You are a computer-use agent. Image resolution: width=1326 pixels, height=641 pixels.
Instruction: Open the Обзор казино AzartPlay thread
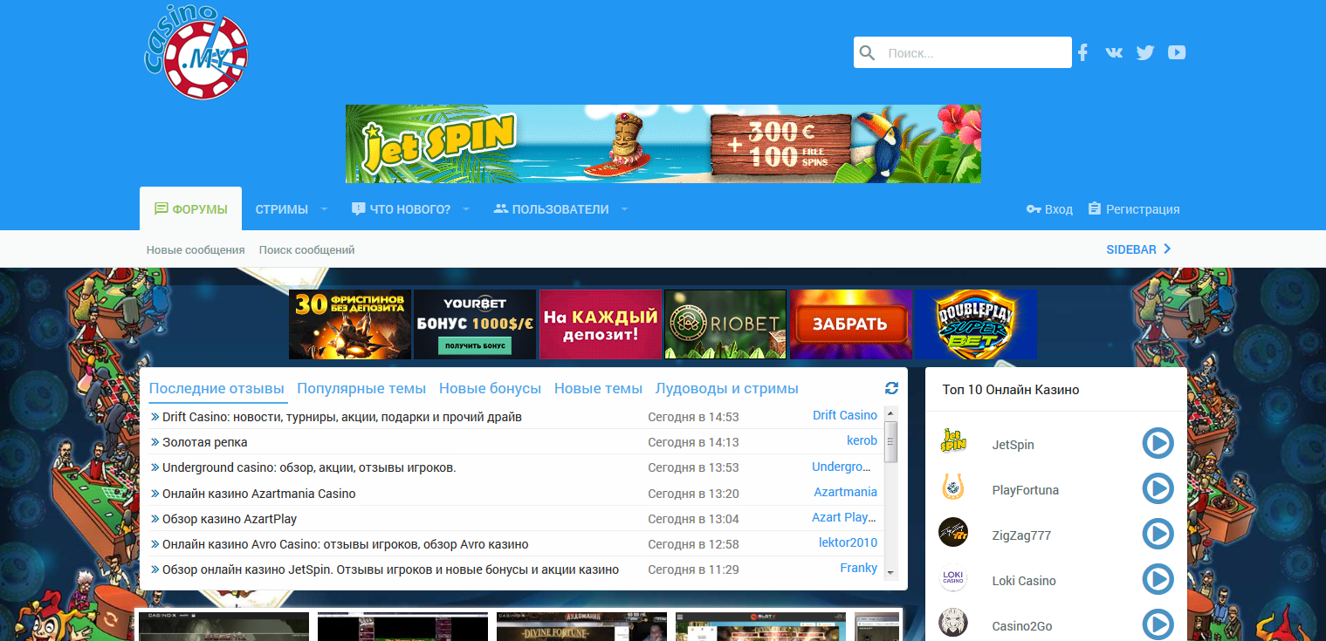tap(230, 519)
